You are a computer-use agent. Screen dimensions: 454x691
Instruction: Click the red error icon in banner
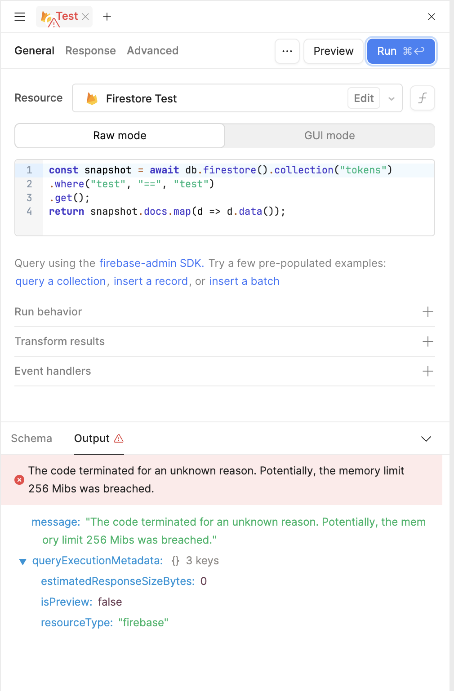tap(19, 480)
